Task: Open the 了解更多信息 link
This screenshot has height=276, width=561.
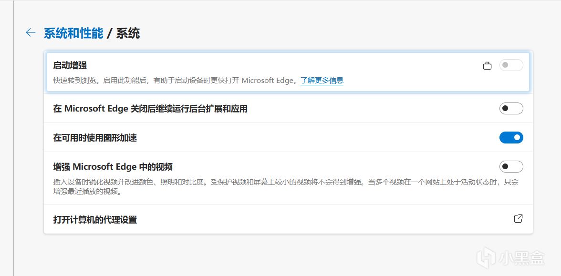Action: 322,80
